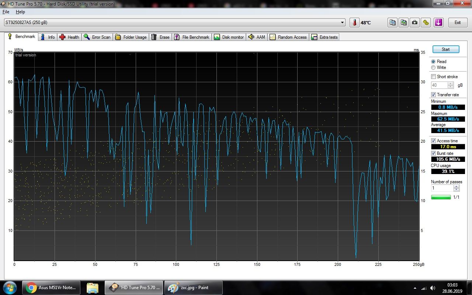Open the options wrench icon
This screenshot has height=295, width=472.
[x=426, y=22]
